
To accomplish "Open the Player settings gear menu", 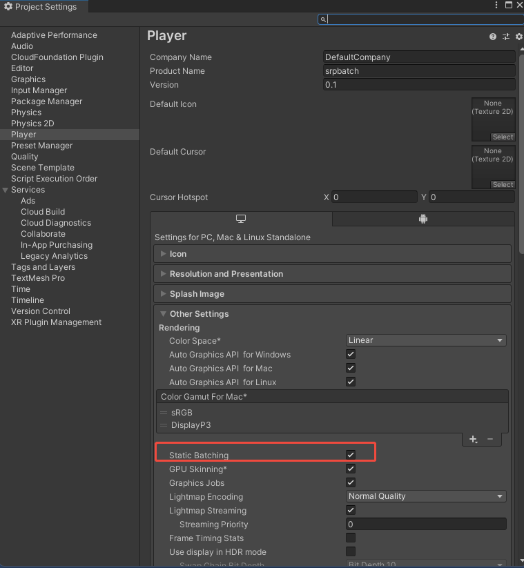I will point(519,37).
